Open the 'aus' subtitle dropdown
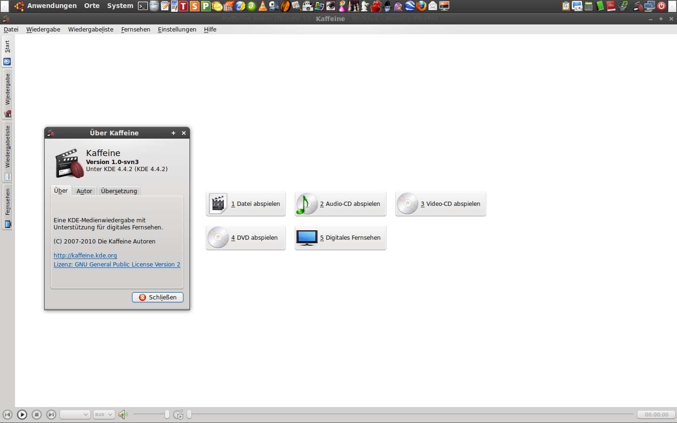 104,415
